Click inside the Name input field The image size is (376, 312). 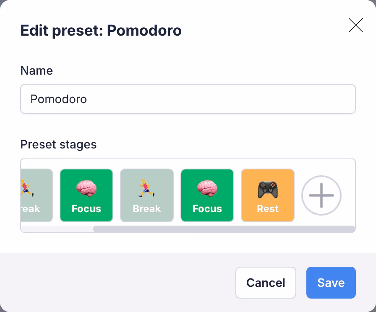(188, 99)
